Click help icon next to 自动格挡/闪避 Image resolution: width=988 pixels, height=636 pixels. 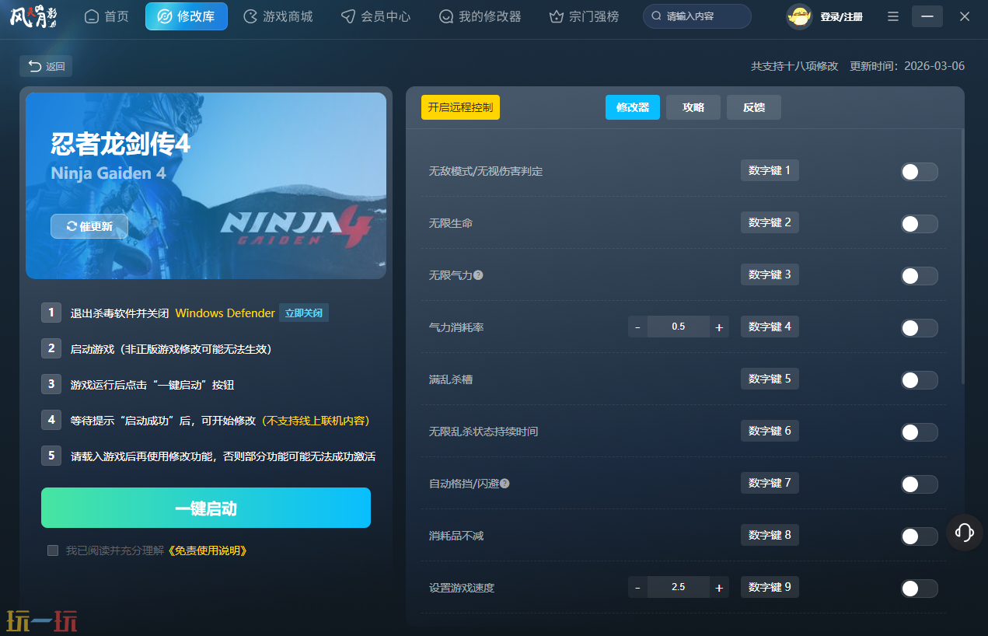pos(504,484)
